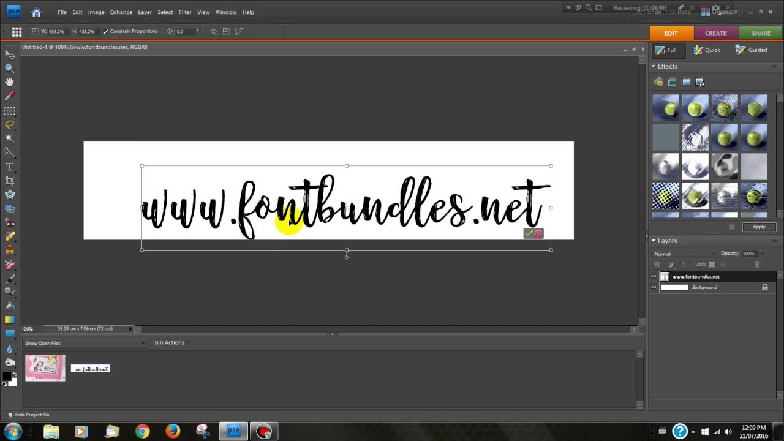Select the Spot Healing Brush tool
Screen dimensions: 784x441
(10, 236)
